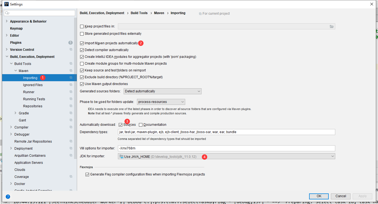Click the Cancel button
Image resolution: width=378 pixels, height=204 pixels.
tap(341, 196)
